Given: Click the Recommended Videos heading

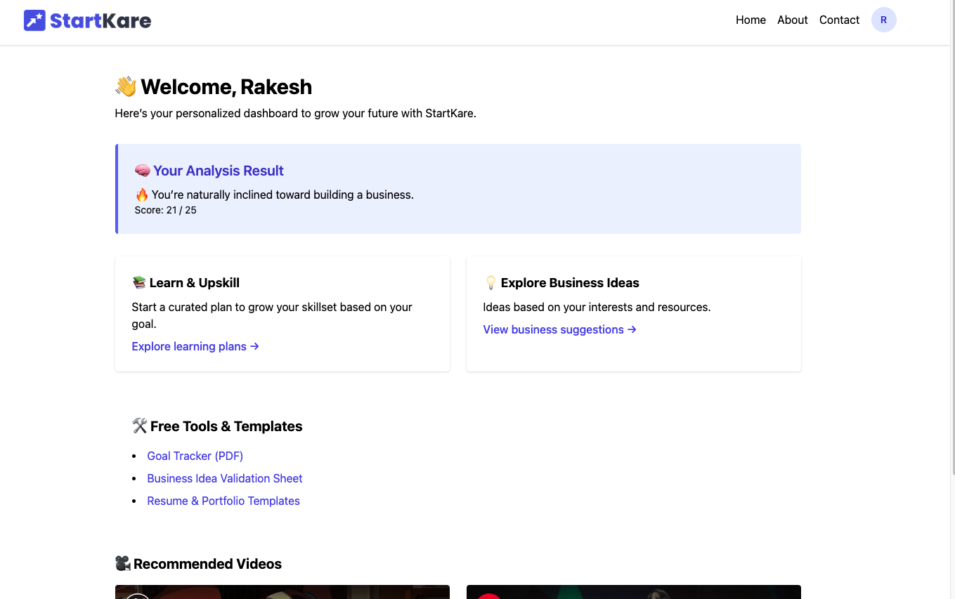Looking at the screenshot, I should (x=207, y=564).
